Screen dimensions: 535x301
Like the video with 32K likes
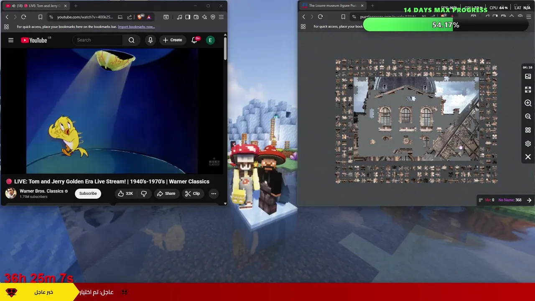[x=125, y=194]
